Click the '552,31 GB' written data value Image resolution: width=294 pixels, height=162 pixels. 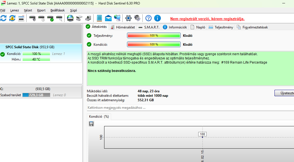coord(146,100)
